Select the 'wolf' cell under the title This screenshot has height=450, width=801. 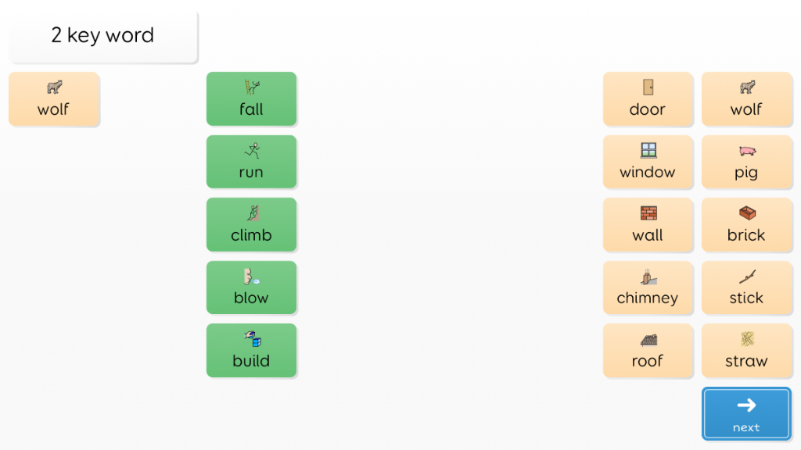(54, 98)
